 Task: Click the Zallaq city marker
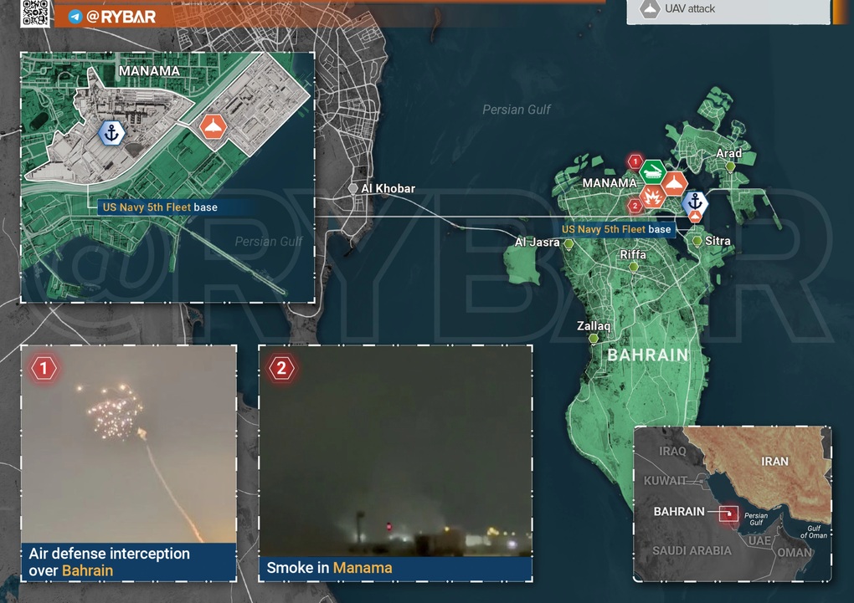pyautogui.click(x=594, y=339)
